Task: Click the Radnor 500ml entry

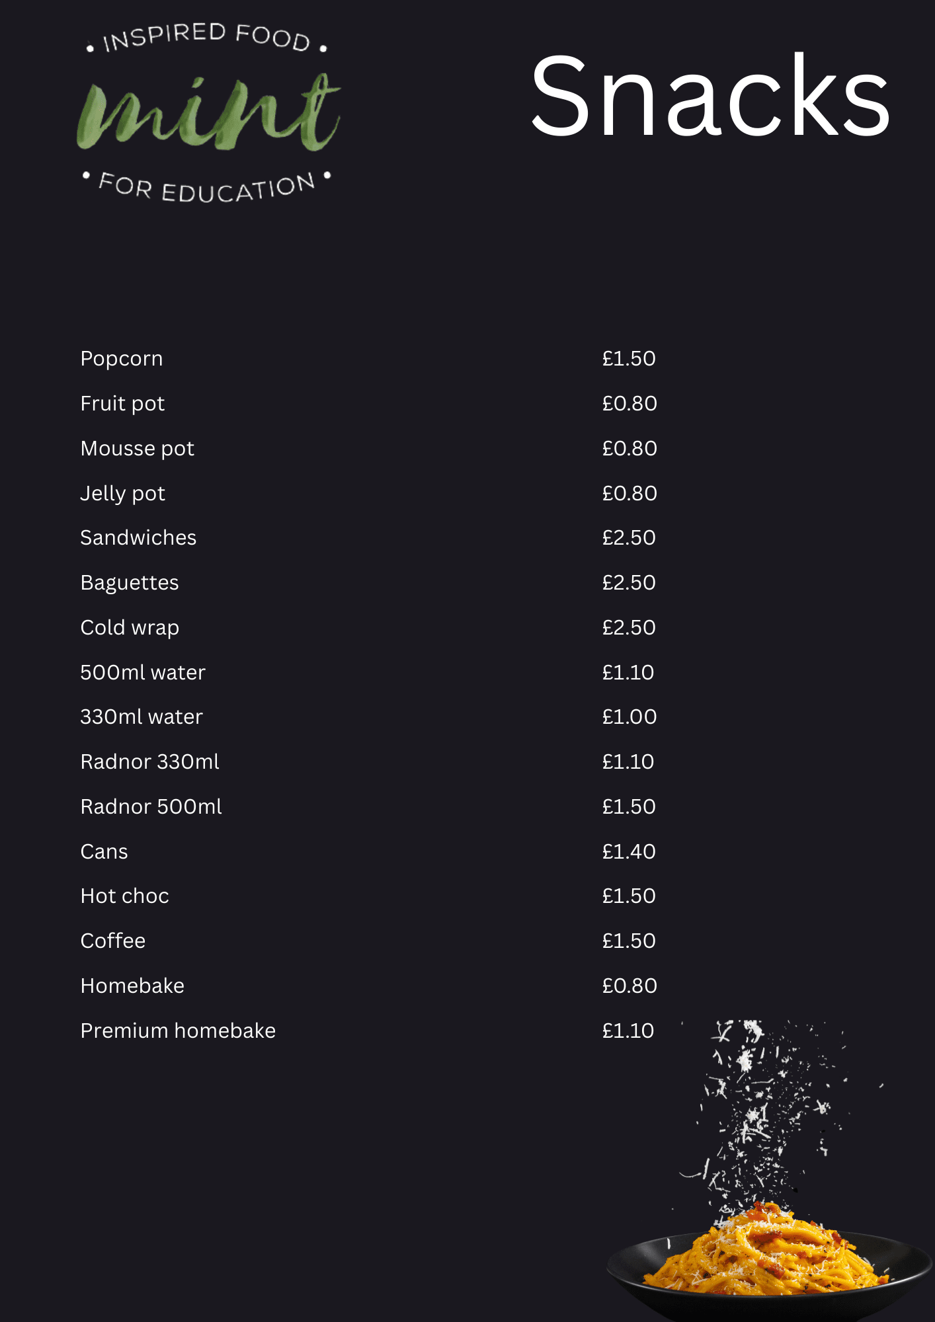Action: point(151,806)
